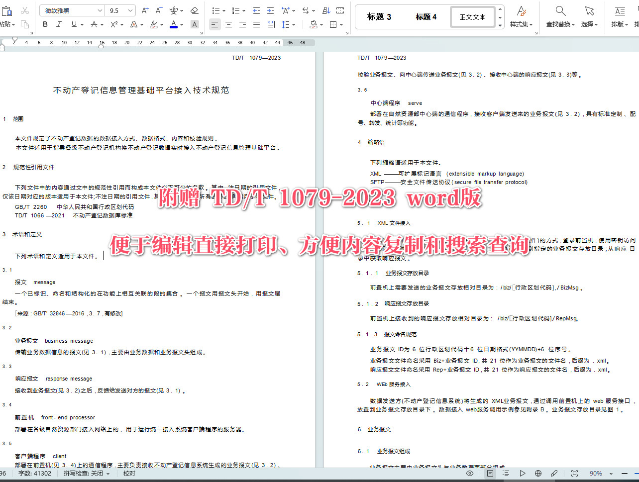Click the increase font size icon
The image size is (639, 482).
point(145,10)
